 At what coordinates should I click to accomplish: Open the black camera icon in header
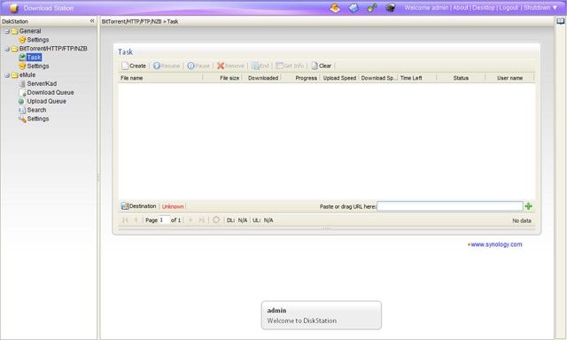click(x=390, y=8)
